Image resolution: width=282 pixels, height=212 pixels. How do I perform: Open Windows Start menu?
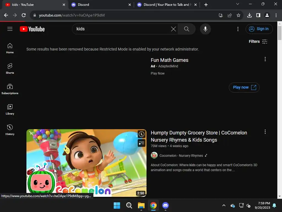[x=117, y=205]
